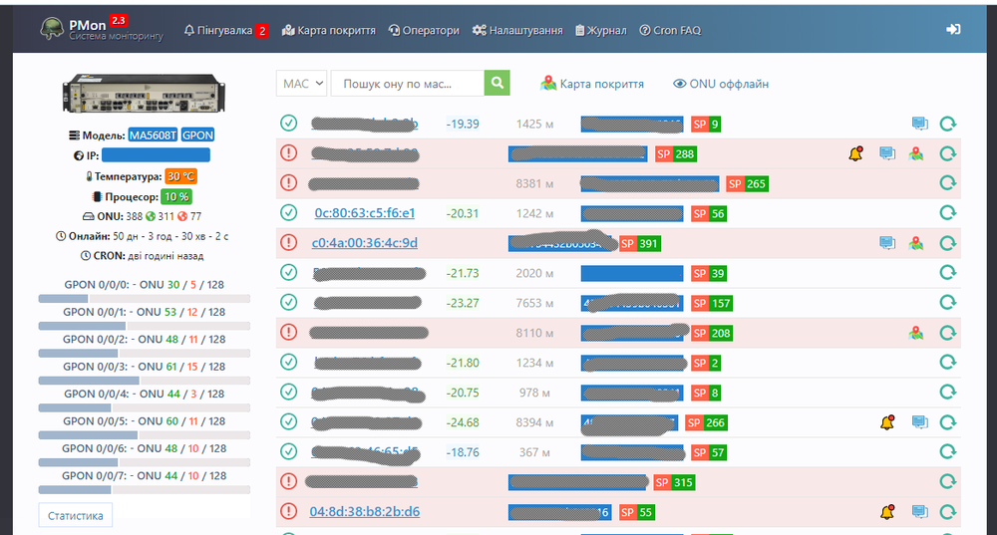This screenshot has width=997, height=535.
Task: Click the GPON 0/0/3 port usage bar
Action: click(x=144, y=381)
